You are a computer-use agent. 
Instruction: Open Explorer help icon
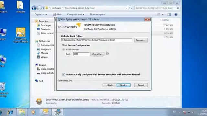pyautogui.click(x=176, y=14)
